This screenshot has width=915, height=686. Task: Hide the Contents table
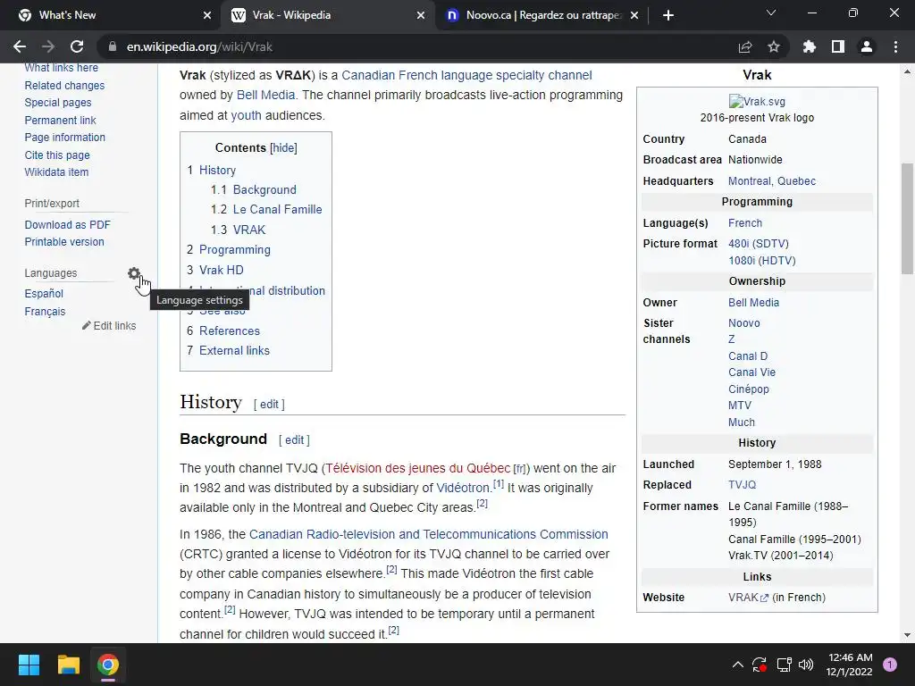click(x=283, y=147)
